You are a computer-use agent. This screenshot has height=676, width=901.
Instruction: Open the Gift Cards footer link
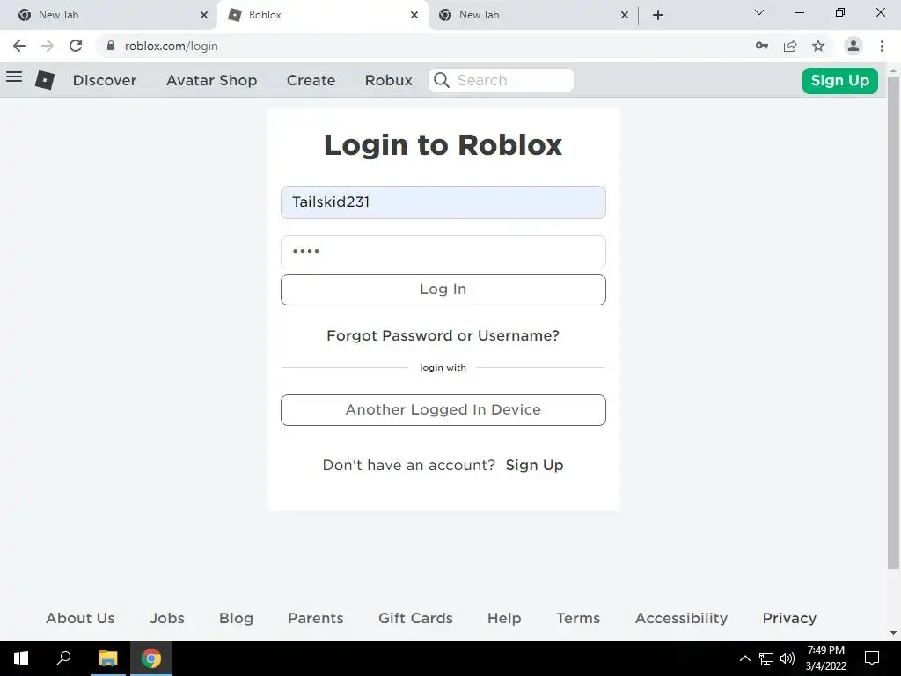tap(415, 618)
